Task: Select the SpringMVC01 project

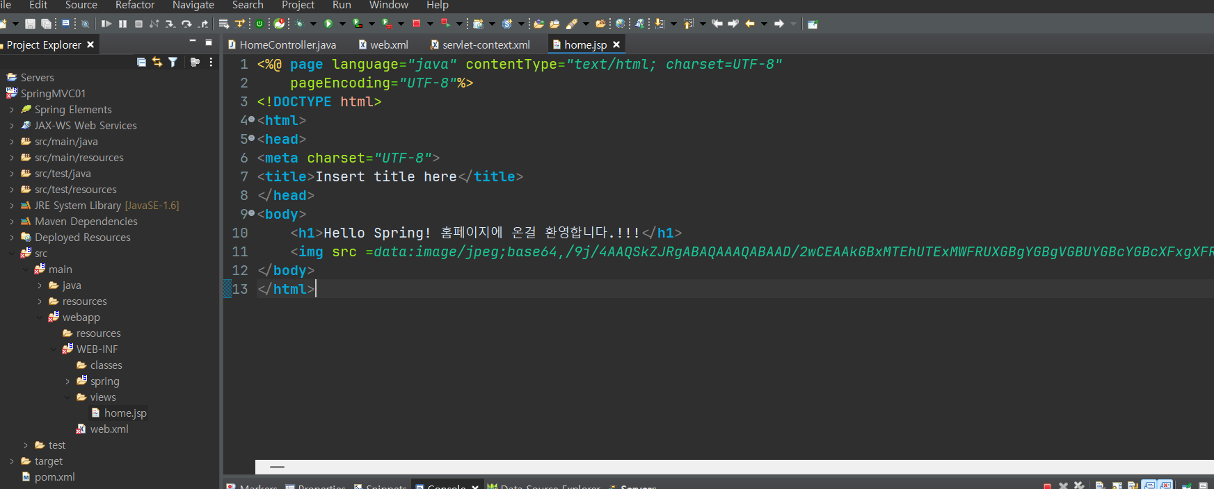Action: click(46, 94)
